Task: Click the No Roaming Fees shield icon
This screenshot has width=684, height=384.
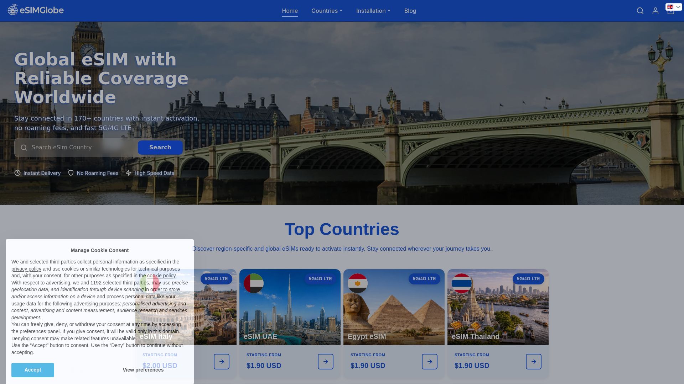Action: (x=71, y=173)
